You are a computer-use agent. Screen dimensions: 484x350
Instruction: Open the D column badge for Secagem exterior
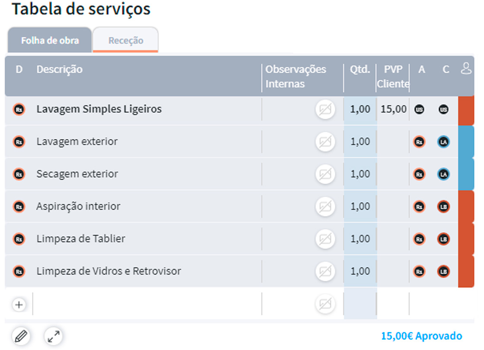coord(18,174)
